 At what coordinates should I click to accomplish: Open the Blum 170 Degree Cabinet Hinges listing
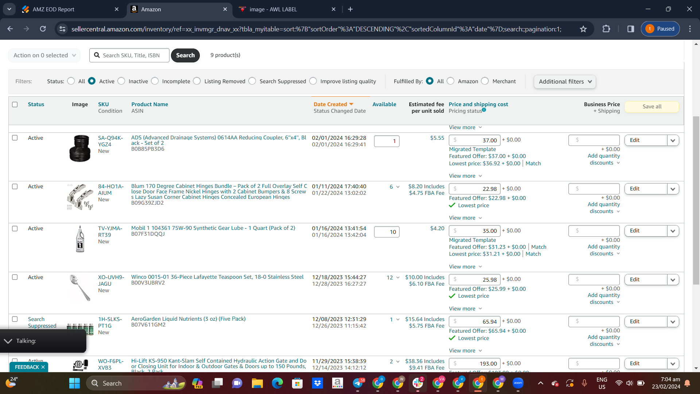[x=219, y=192]
